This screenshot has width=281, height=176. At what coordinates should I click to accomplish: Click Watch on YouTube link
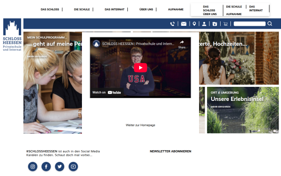[x=107, y=92]
